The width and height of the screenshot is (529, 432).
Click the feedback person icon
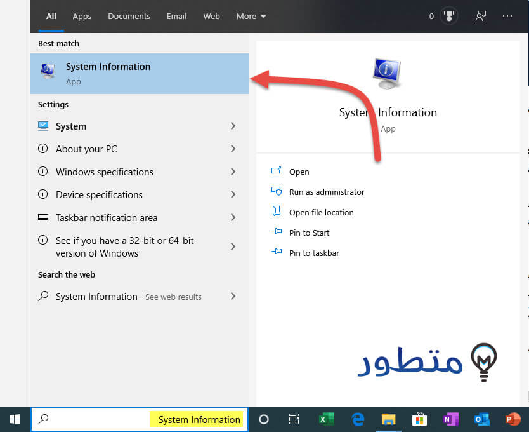click(x=480, y=16)
